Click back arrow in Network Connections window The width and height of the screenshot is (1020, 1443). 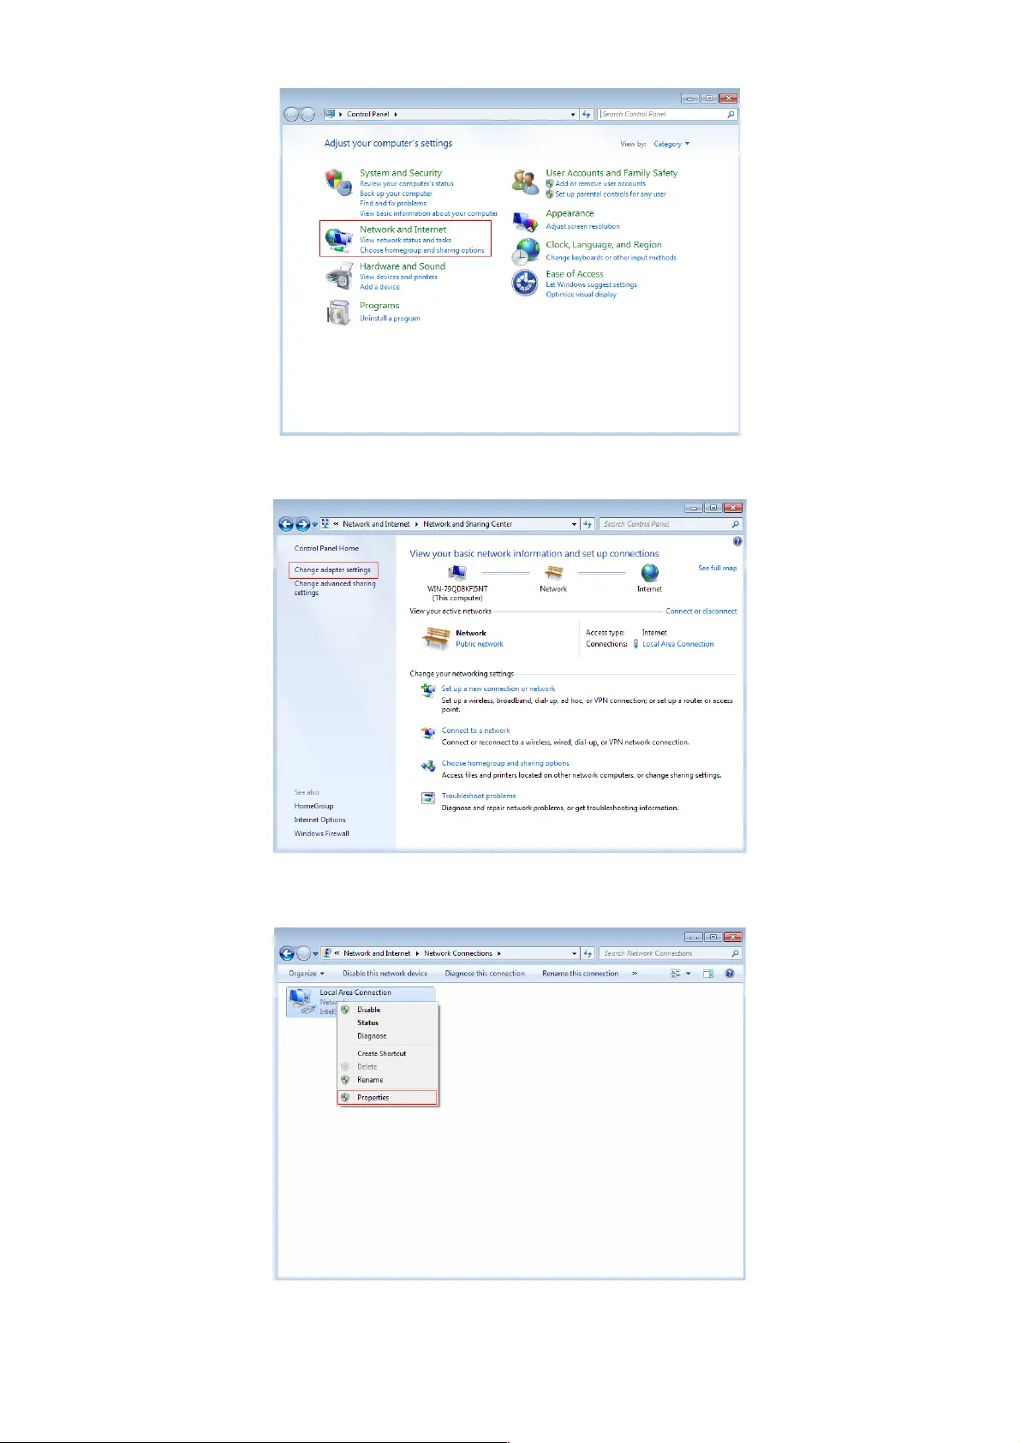pos(287,953)
